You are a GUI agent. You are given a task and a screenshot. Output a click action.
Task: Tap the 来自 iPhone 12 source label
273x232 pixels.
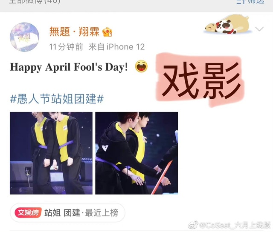point(116,47)
